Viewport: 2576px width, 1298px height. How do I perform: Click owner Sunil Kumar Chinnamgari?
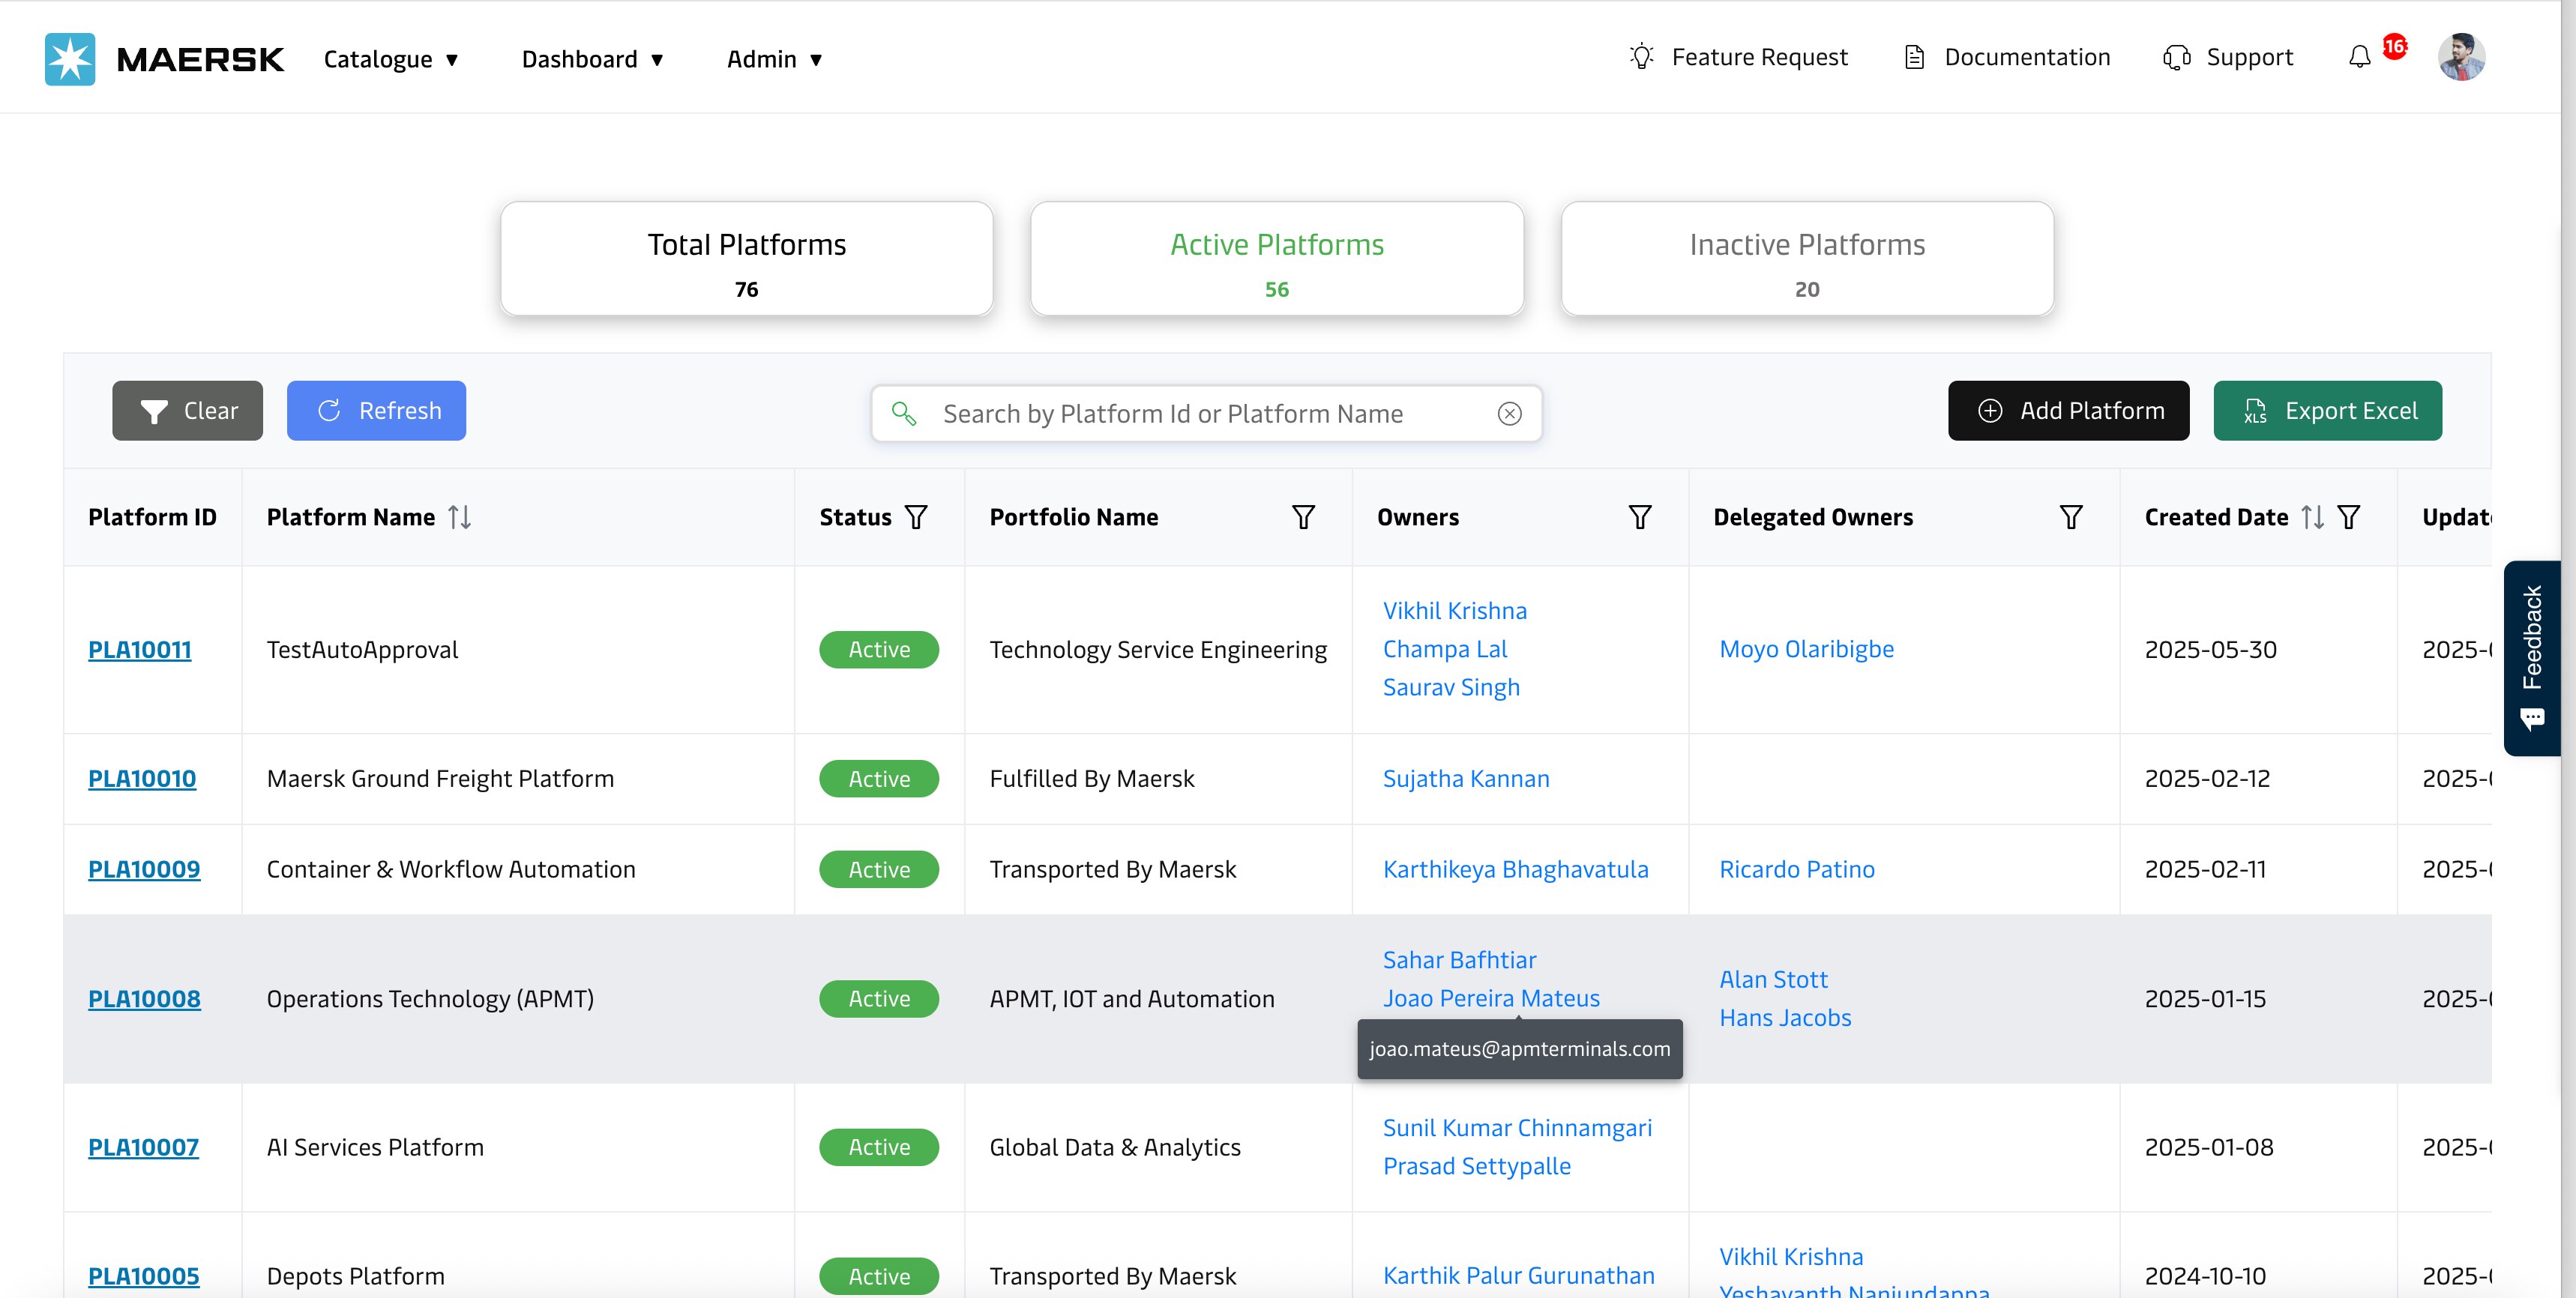pos(1517,1128)
